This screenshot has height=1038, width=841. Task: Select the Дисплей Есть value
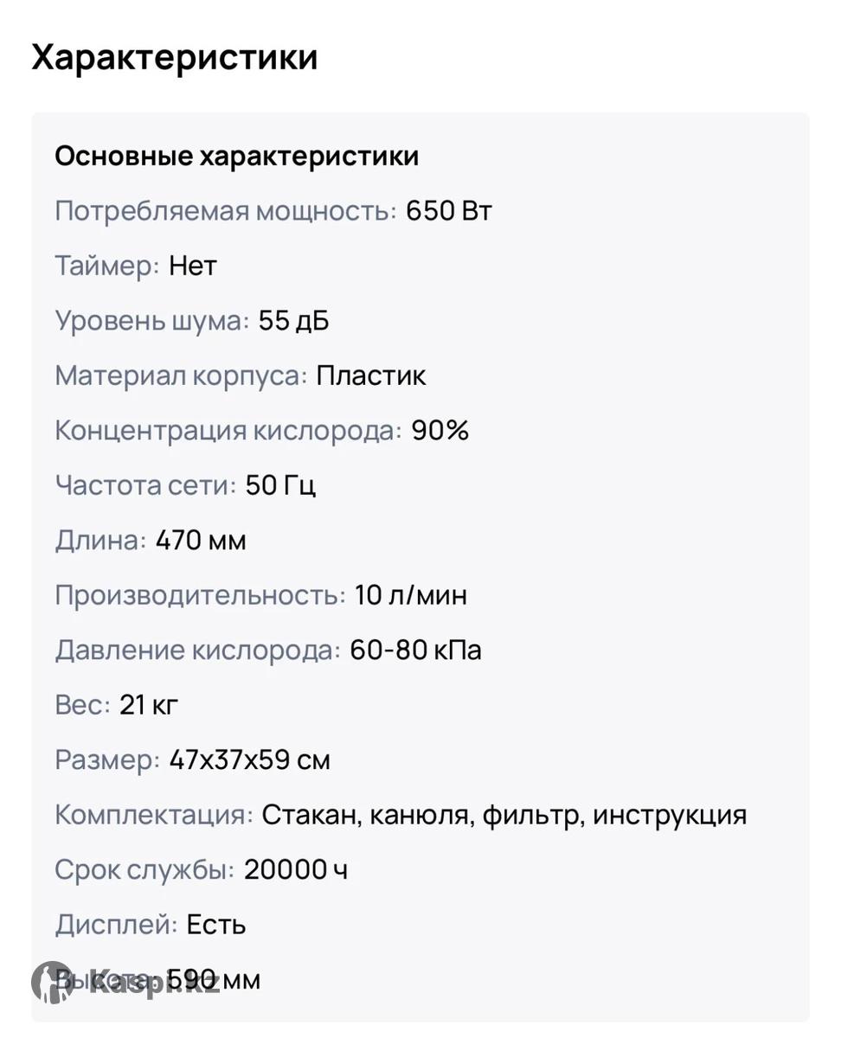coord(216,925)
